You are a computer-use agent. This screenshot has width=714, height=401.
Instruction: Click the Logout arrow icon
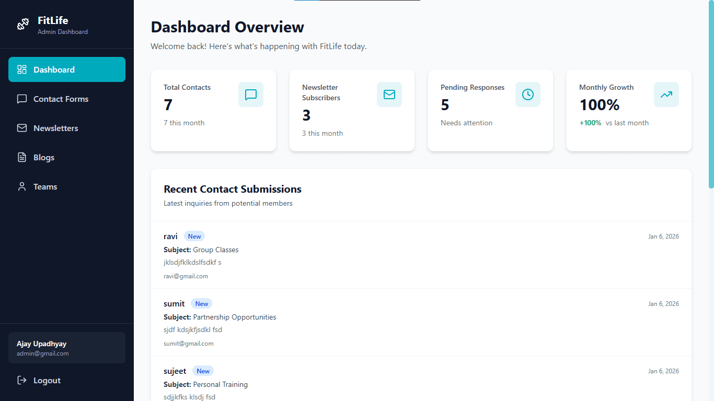[21, 380]
